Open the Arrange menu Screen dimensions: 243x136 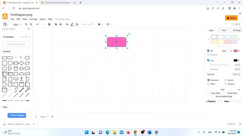point(33,19)
